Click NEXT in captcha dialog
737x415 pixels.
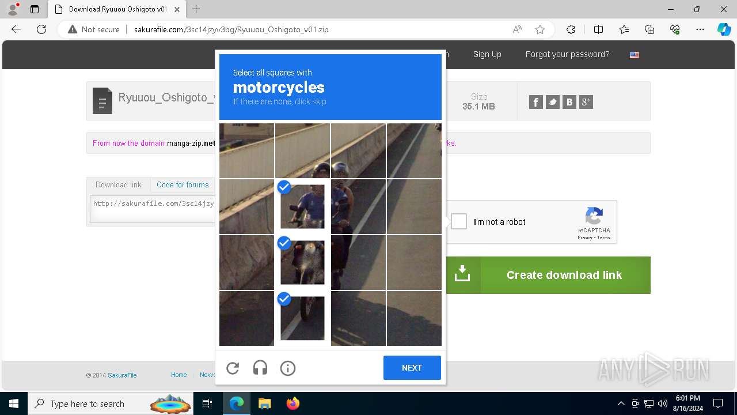tap(412, 368)
